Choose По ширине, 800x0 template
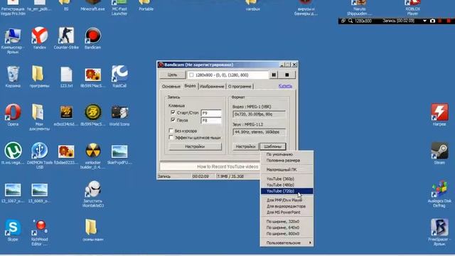 click(x=287, y=234)
